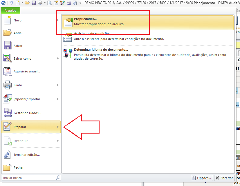Open the customize quick access toolbar arrow
Viewport: 240px width, 186px height.
(80, 3)
